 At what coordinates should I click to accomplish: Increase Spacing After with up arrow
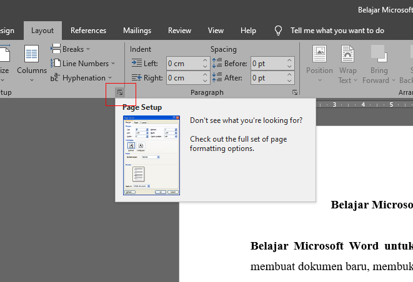pos(289,75)
